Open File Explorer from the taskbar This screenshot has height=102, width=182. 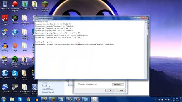[x=12, y=99]
